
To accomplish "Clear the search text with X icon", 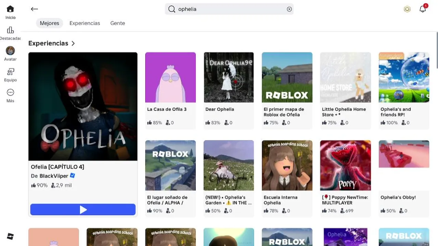I will click(289, 9).
